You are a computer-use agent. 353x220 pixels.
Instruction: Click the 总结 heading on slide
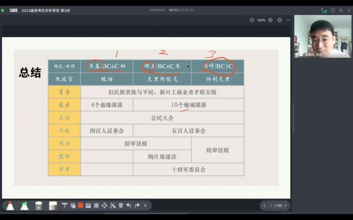point(30,72)
